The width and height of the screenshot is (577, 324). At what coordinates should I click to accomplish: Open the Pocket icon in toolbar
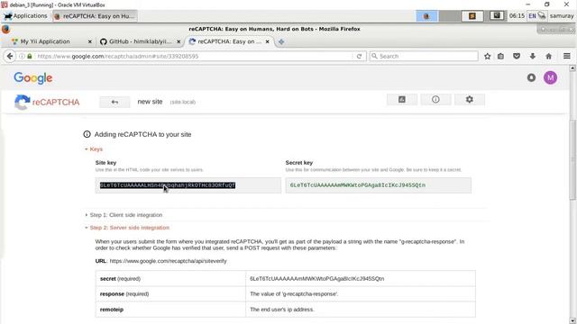tap(517, 56)
